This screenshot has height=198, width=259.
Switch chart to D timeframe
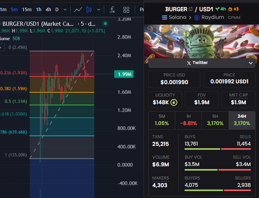(x=57, y=10)
